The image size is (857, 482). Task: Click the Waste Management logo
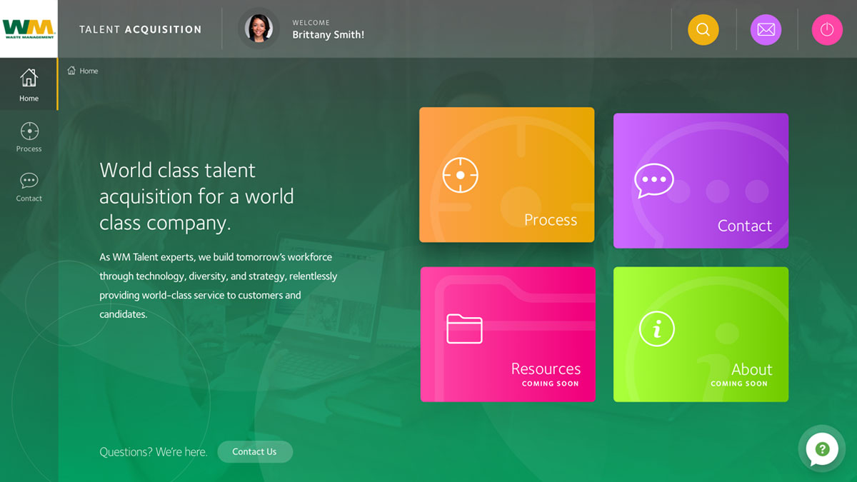[29, 27]
